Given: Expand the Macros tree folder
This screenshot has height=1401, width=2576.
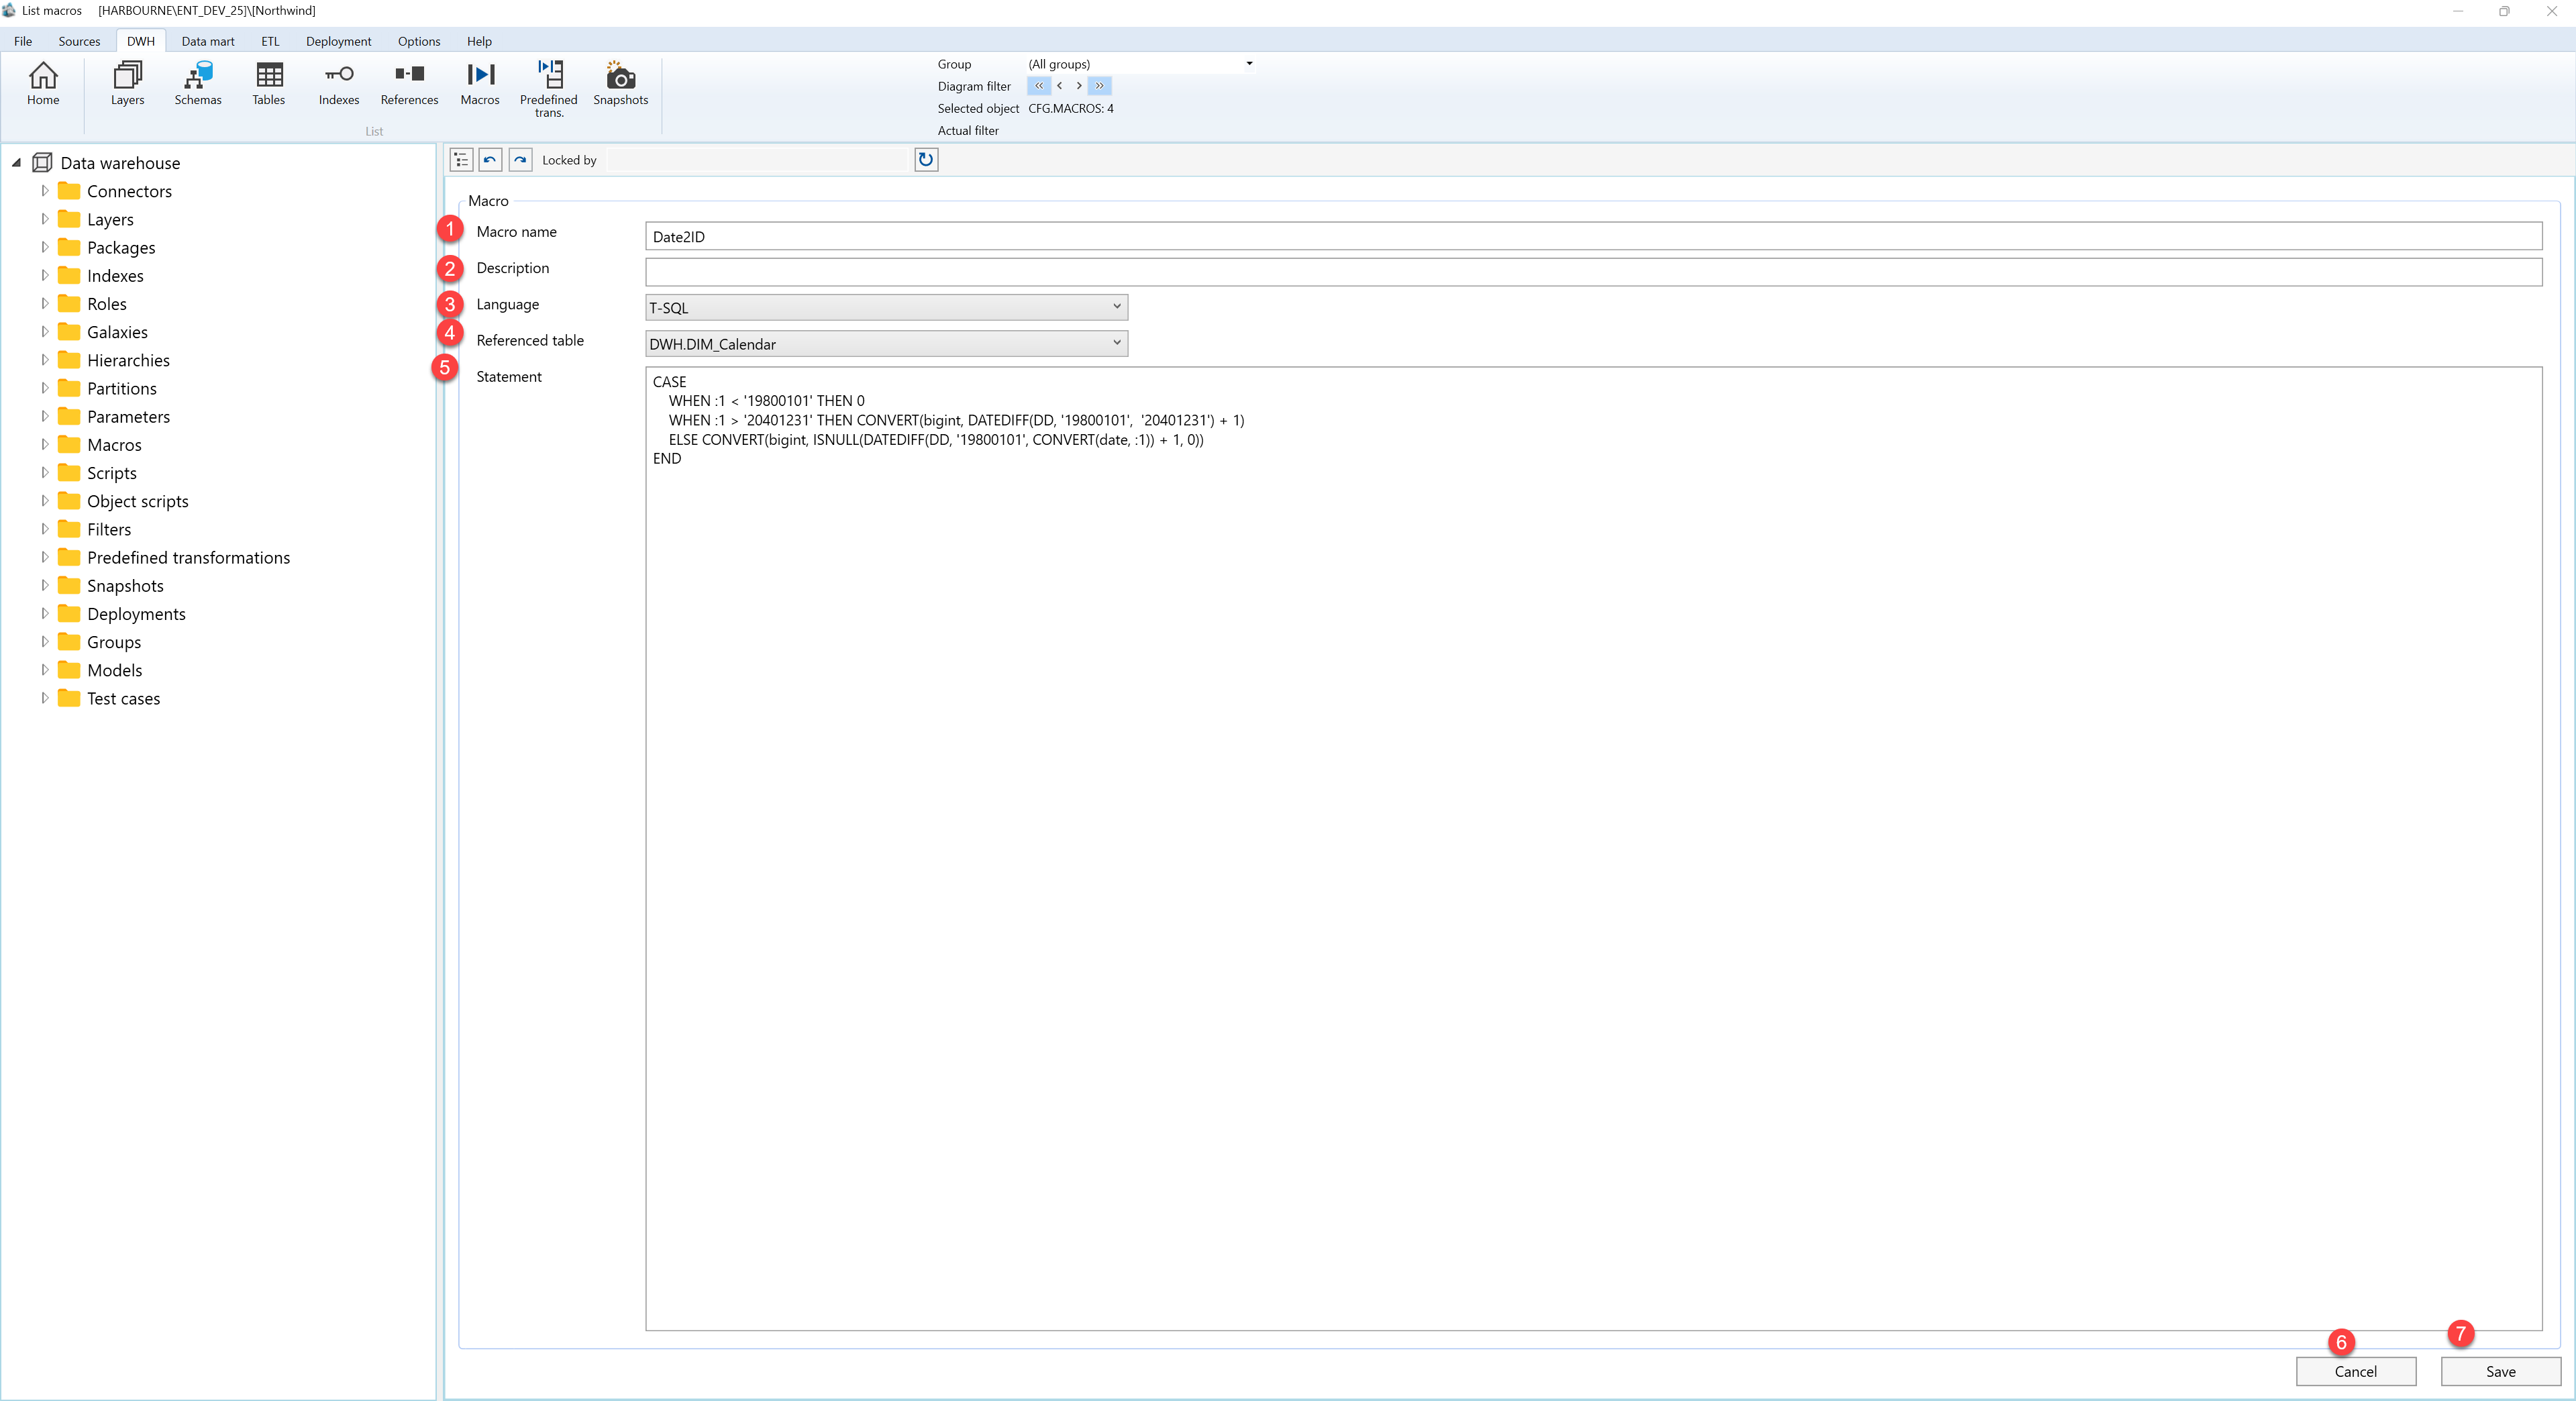Looking at the screenshot, I should coord(44,444).
